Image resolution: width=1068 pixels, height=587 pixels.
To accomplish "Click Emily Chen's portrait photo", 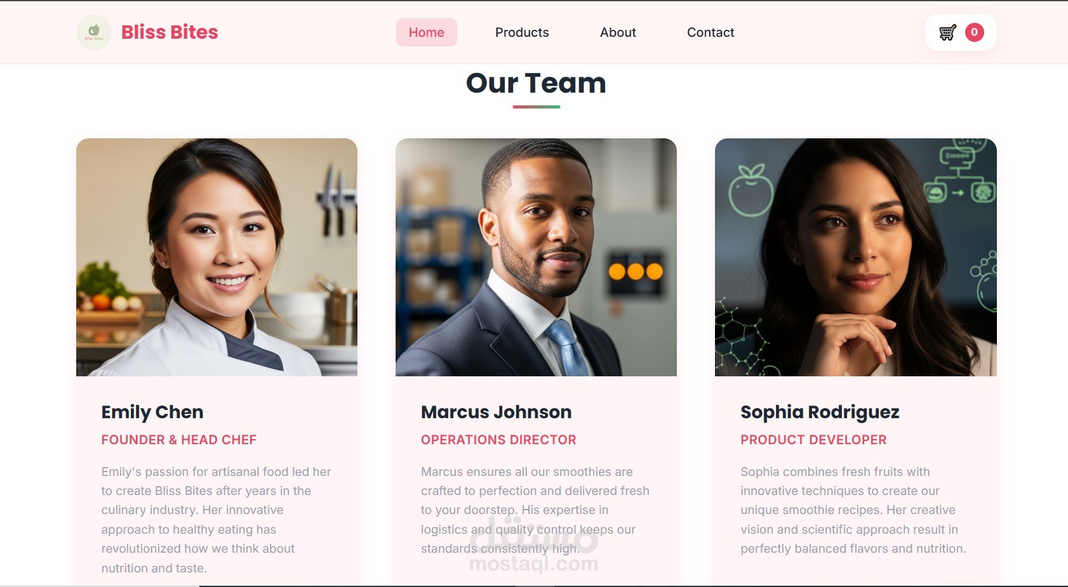I will [217, 257].
